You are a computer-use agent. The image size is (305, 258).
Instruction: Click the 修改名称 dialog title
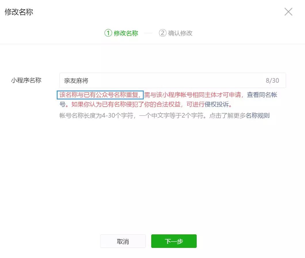19,12
